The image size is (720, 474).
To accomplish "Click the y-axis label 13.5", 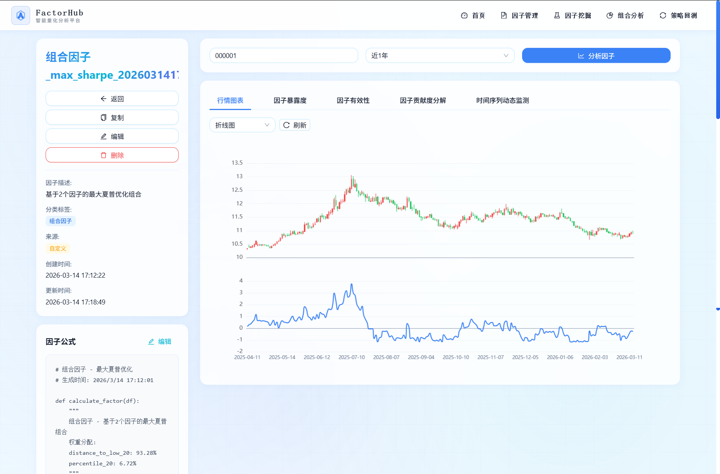I will pyautogui.click(x=237, y=163).
